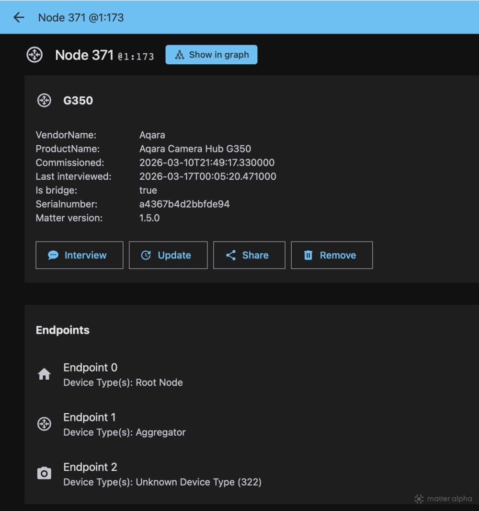Start an Interview of the node
The height and width of the screenshot is (511, 479).
pos(79,255)
